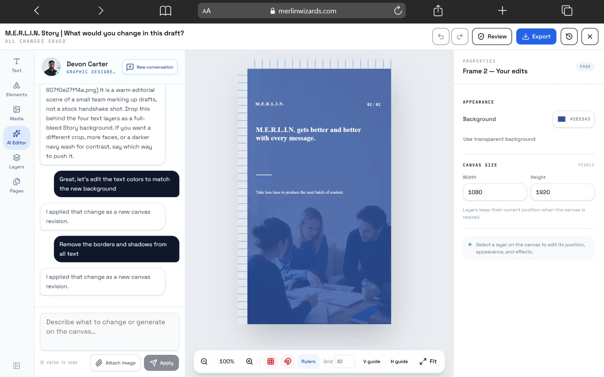This screenshot has height=377, width=604.
Task: Open the revision history clock icon
Action: point(569,37)
